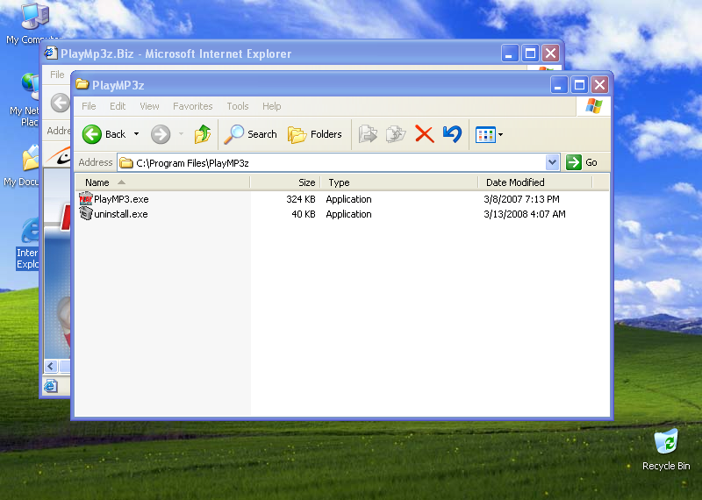Open the Tools menu
702x500 pixels.
pyautogui.click(x=237, y=106)
